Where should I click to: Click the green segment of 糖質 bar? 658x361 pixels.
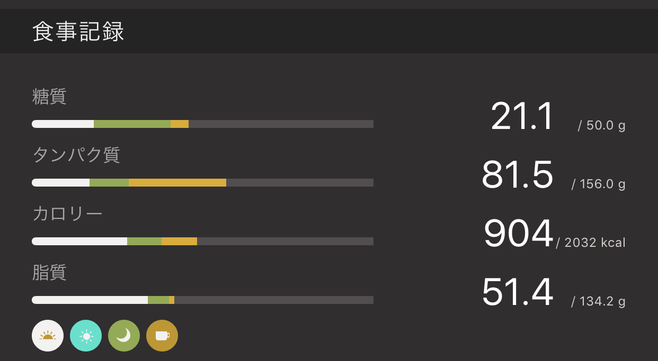(x=132, y=124)
